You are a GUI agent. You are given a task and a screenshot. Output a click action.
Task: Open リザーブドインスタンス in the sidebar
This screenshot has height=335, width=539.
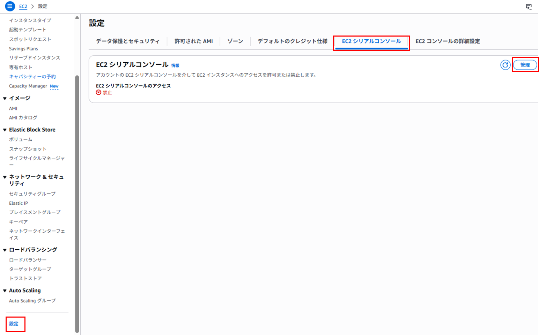pyautogui.click(x=35, y=57)
